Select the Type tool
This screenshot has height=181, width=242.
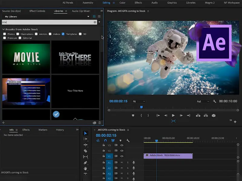coord(85,174)
